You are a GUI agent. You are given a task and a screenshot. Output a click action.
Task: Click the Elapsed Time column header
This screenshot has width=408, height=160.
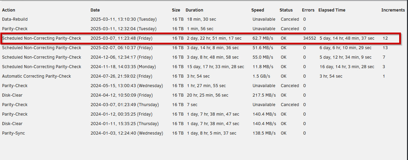[x=332, y=10]
